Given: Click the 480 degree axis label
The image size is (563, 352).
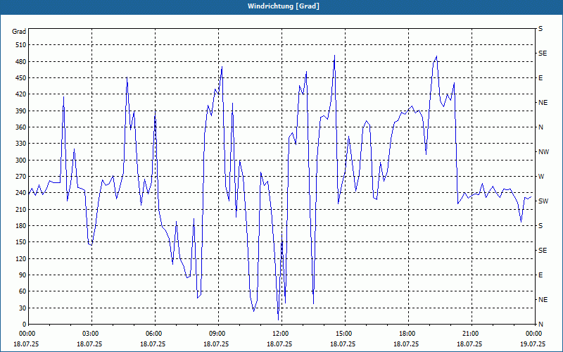Looking at the screenshot, I should pyautogui.click(x=21, y=61).
